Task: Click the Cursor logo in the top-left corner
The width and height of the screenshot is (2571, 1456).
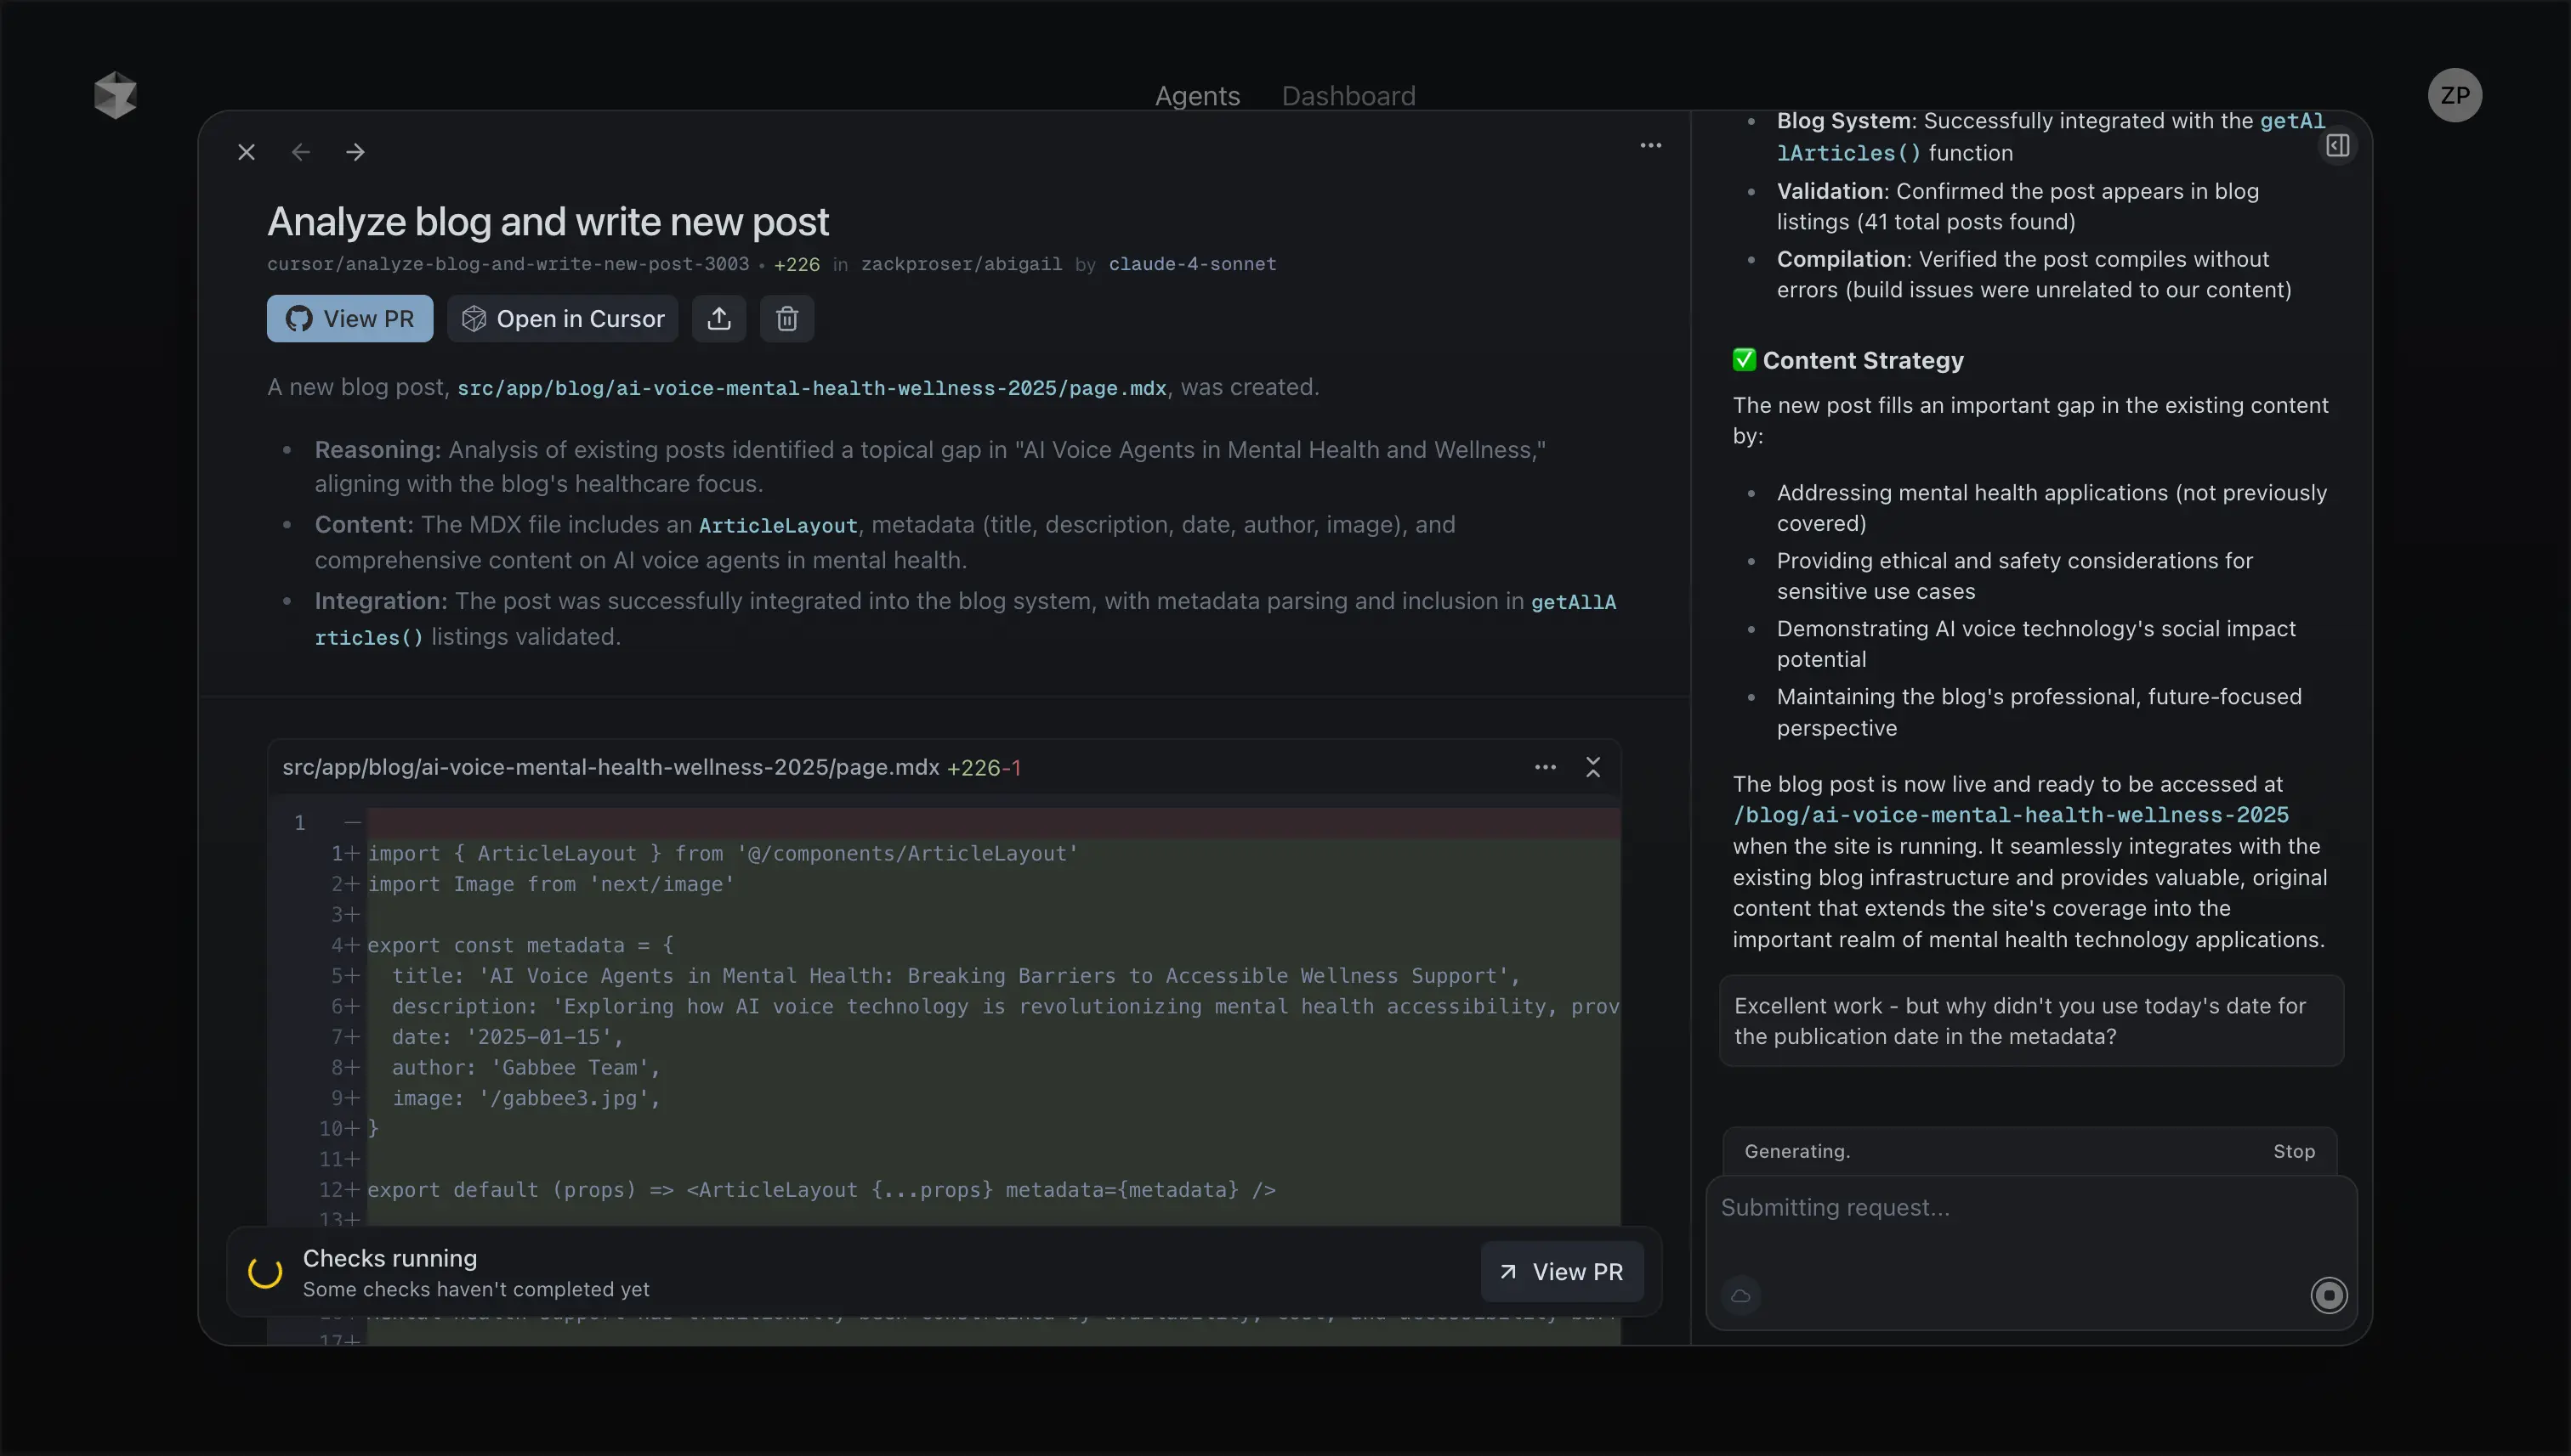Action: [115, 95]
